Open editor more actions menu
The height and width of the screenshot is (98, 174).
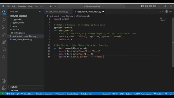coord(170,12)
